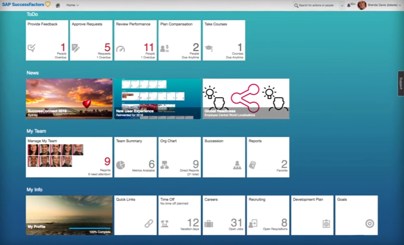Click the My Profile completion progress bar
Screen dimensions: 404x245
click(x=90, y=228)
